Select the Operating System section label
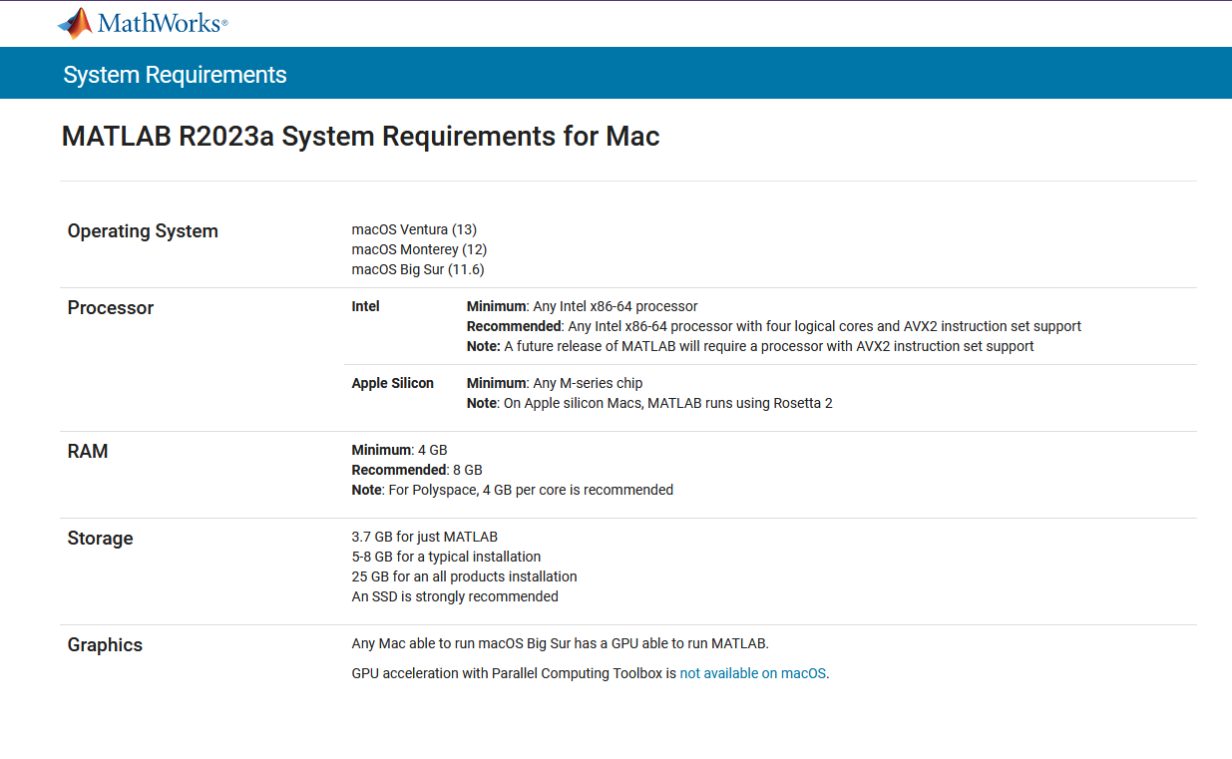The image size is (1232, 759). [x=143, y=231]
